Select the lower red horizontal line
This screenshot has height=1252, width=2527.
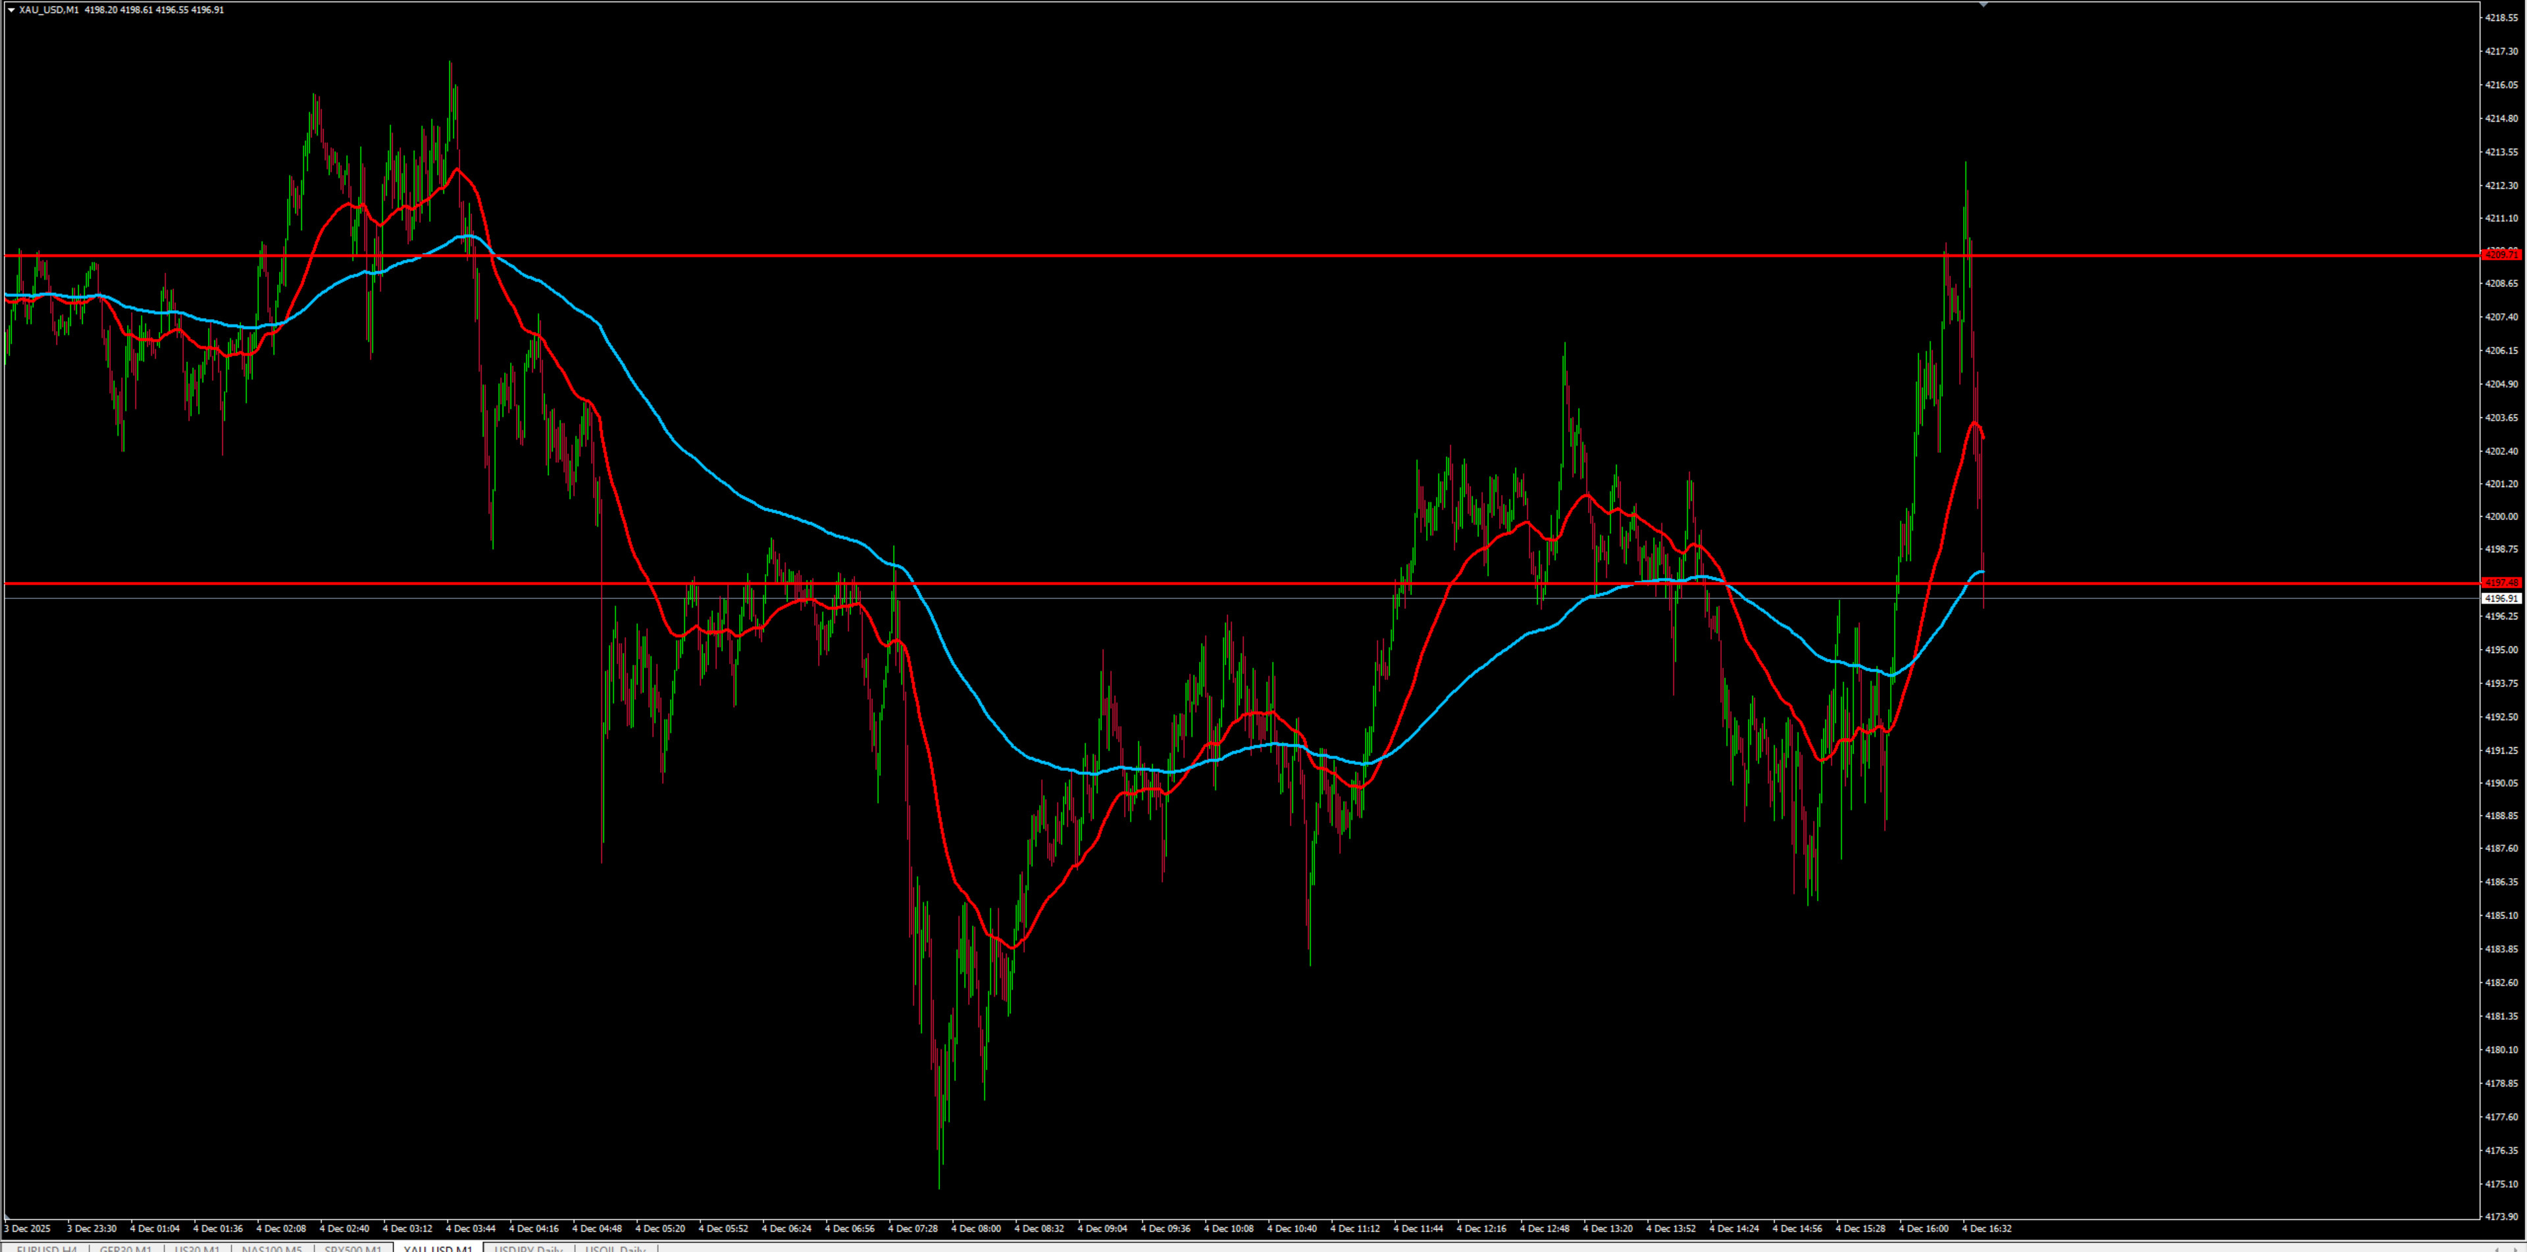[1177, 583]
